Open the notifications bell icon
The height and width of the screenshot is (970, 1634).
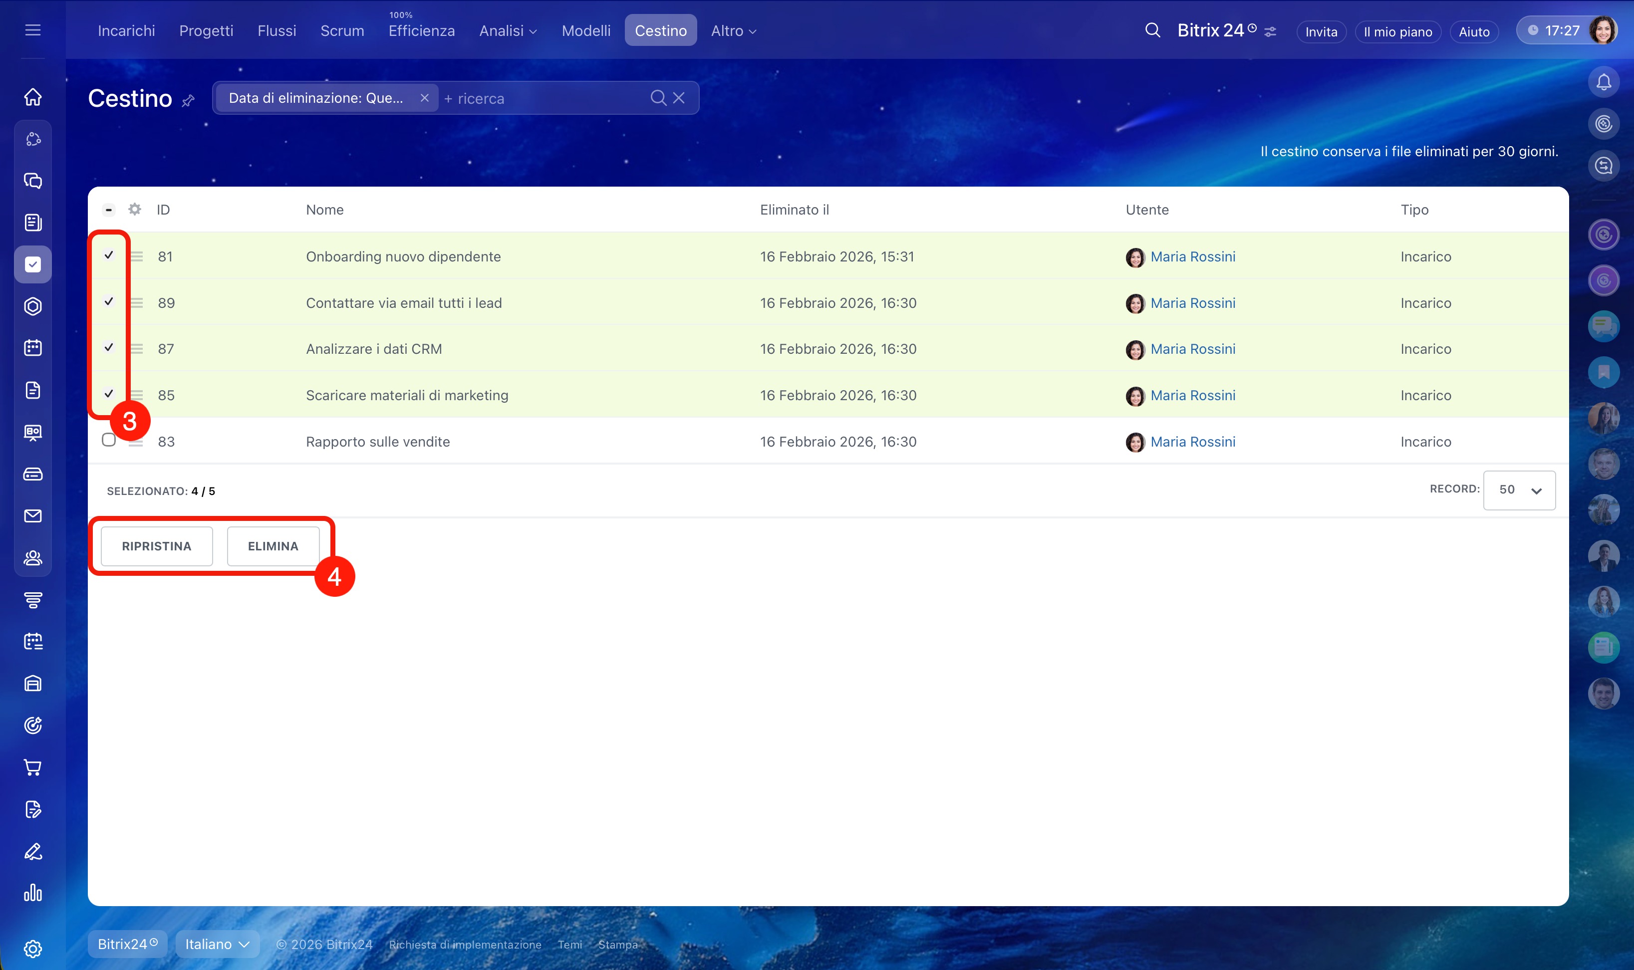point(1603,82)
